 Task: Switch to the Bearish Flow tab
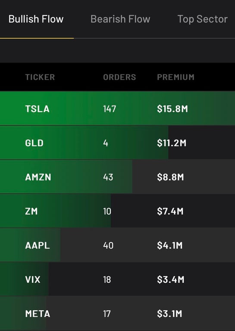tap(120, 19)
